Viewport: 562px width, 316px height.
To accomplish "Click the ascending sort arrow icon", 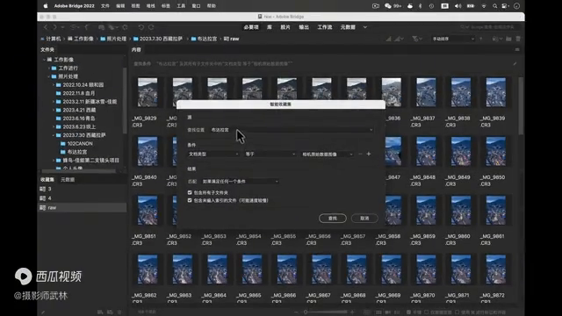I will (x=480, y=39).
